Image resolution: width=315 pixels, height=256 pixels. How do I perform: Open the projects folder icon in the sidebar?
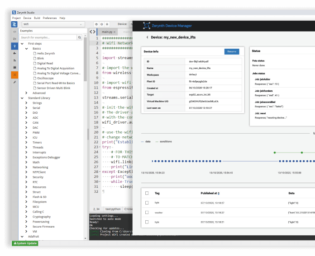[14, 39]
